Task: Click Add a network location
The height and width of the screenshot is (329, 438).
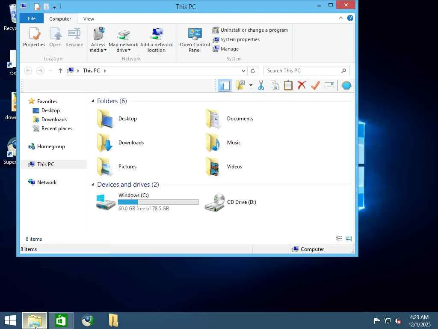Action: pyautogui.click(x=157, y=40)
